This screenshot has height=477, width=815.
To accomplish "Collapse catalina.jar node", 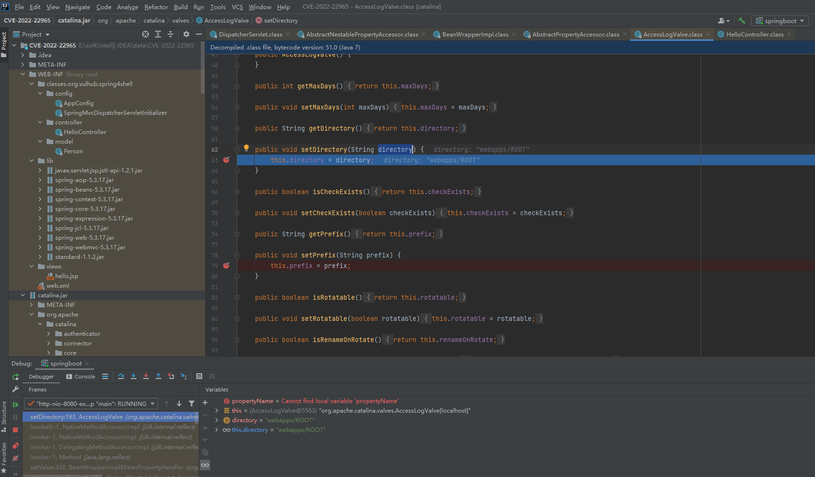I will coord(23,295).
